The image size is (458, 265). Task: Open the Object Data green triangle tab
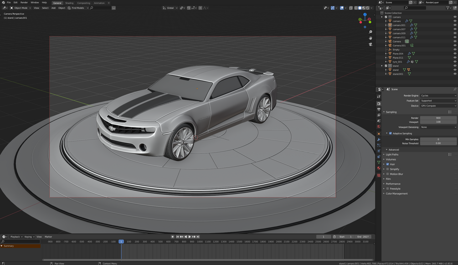[x=379, y=162]
